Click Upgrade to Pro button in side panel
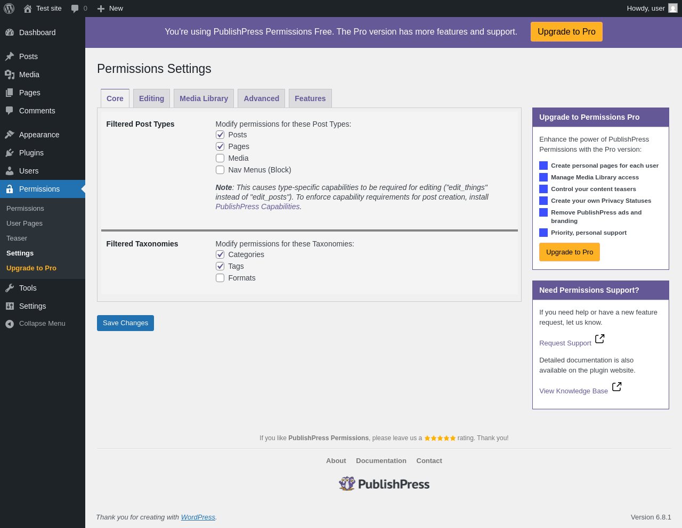Screen dimensions: 682x528 (570, 252)
